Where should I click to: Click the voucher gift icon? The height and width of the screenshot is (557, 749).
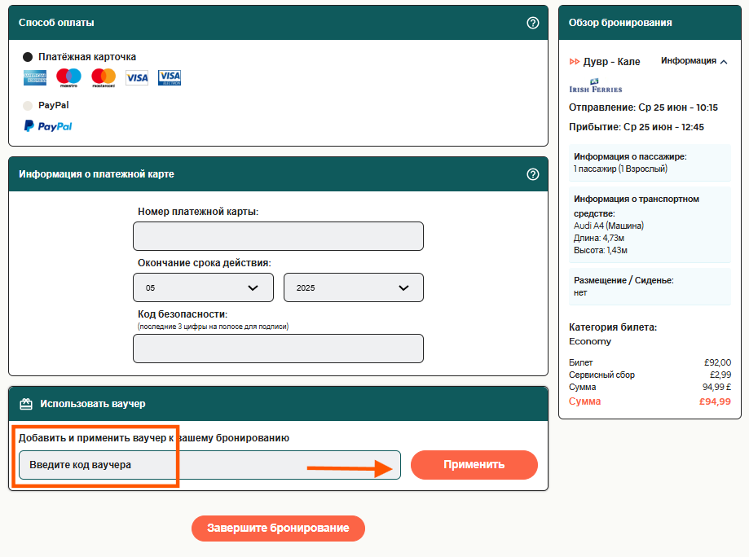click(26, 404)
